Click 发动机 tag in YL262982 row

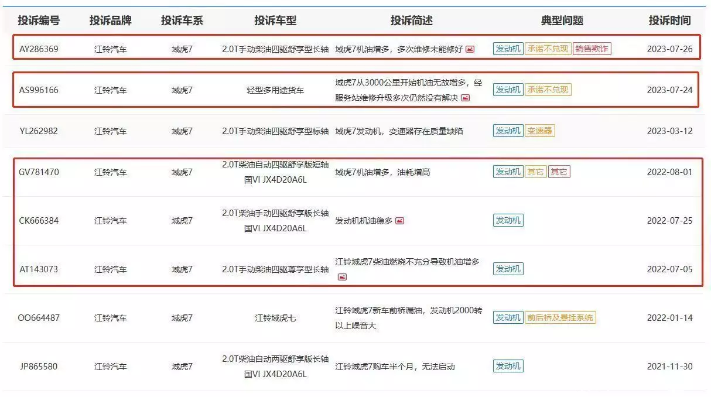[x=508, y=131]
